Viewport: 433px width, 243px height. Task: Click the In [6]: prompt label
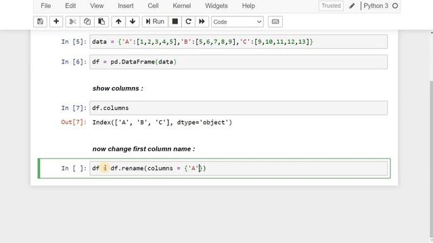pos(74,61)
